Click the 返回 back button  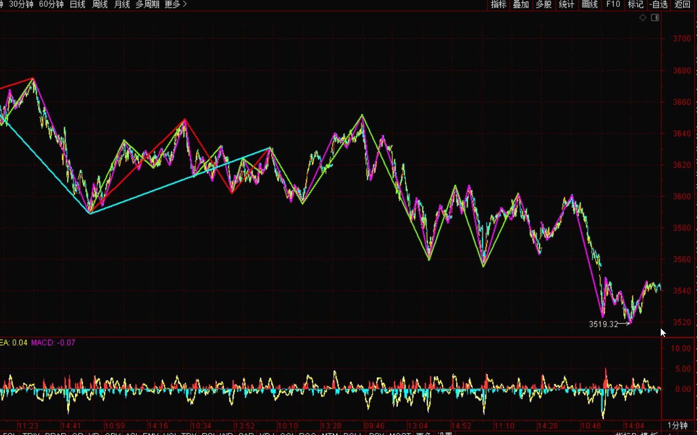(682, 4)
